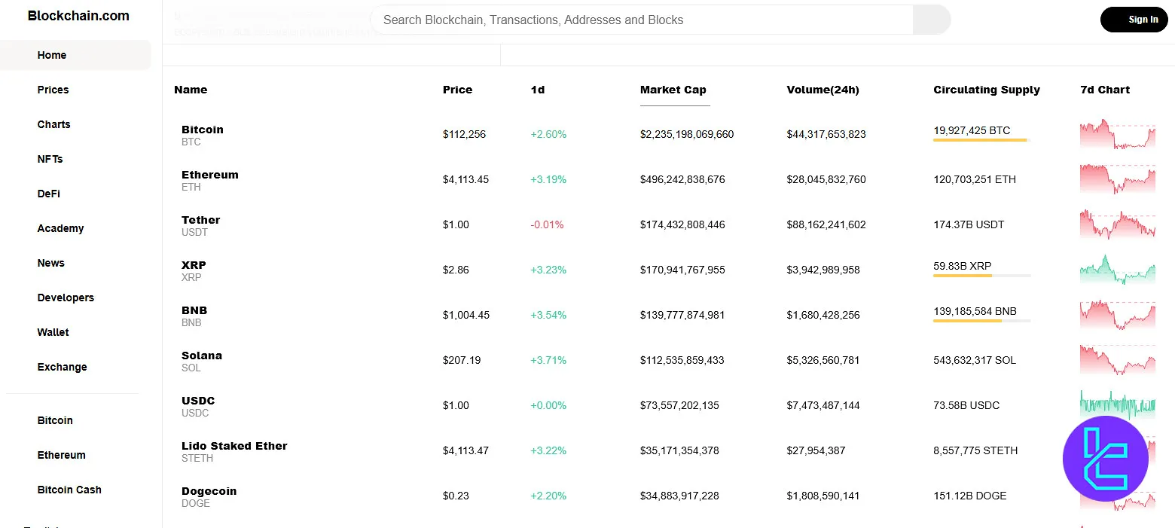This screenshot has height=528, width=1175.
Task: Focus the Search Blockchain input field
Action: [640, 20]
